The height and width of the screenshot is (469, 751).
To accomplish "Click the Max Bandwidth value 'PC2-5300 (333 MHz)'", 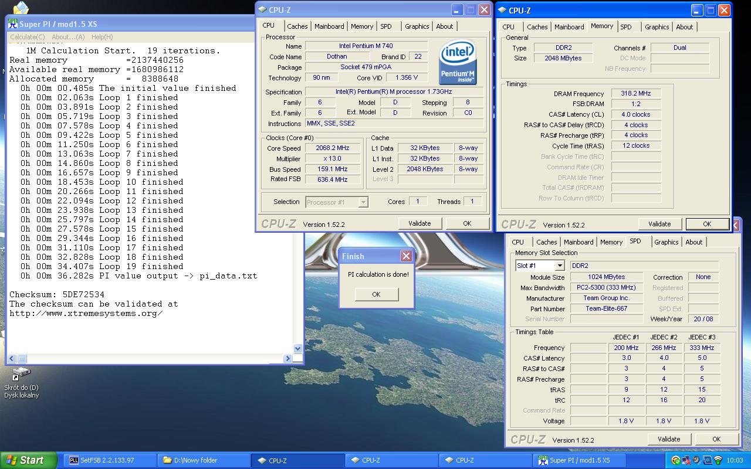I will (606, 287).
